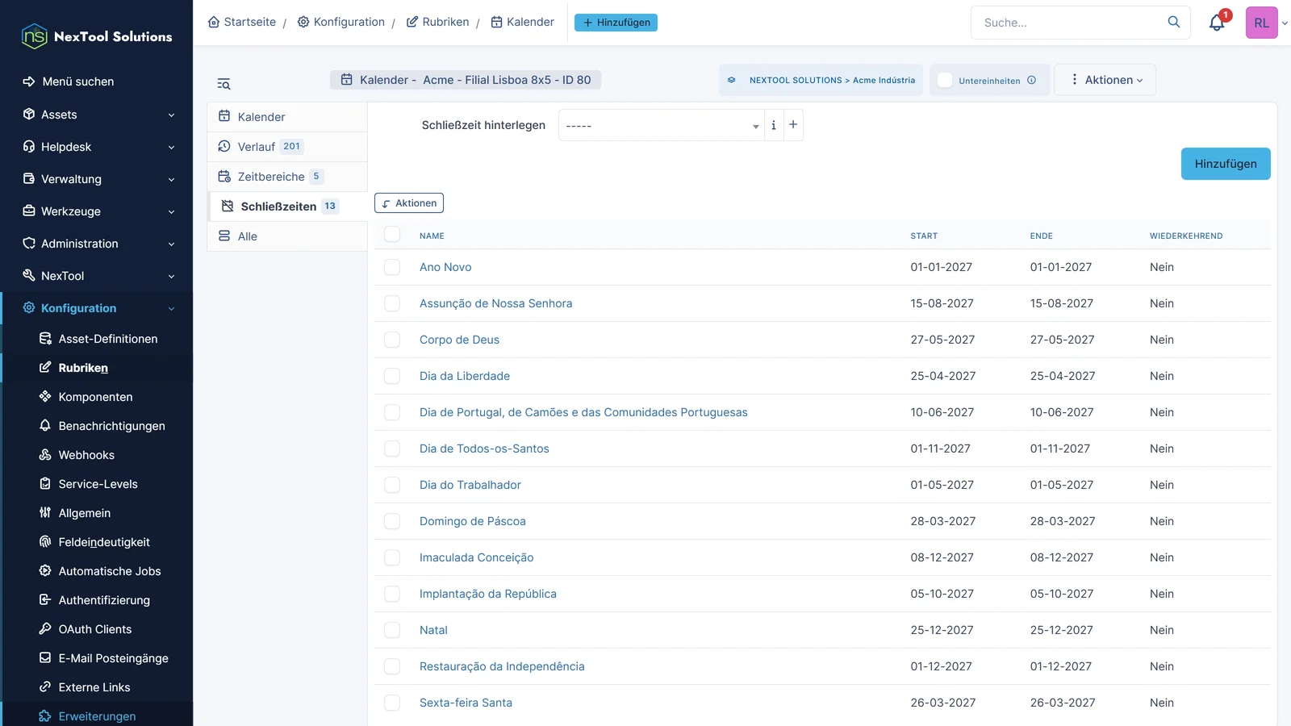Check the Corpo de Deus row checkbox
This screenshot has height=726, width=1291.
pyautogui.click(x=392, y=340)
